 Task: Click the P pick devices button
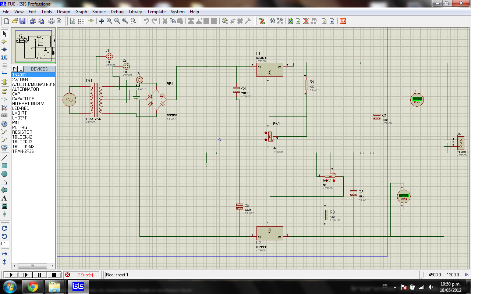(14, 69)
